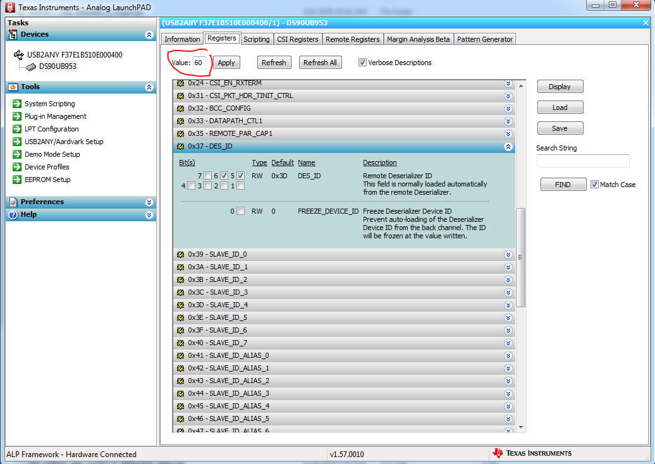Image resolution: width=655 pixels, height=464 pixels.
Task: Click the register icon for 0x39 SLAVE_ID_0
Action: pyautogui.click(x=180, y=255)
